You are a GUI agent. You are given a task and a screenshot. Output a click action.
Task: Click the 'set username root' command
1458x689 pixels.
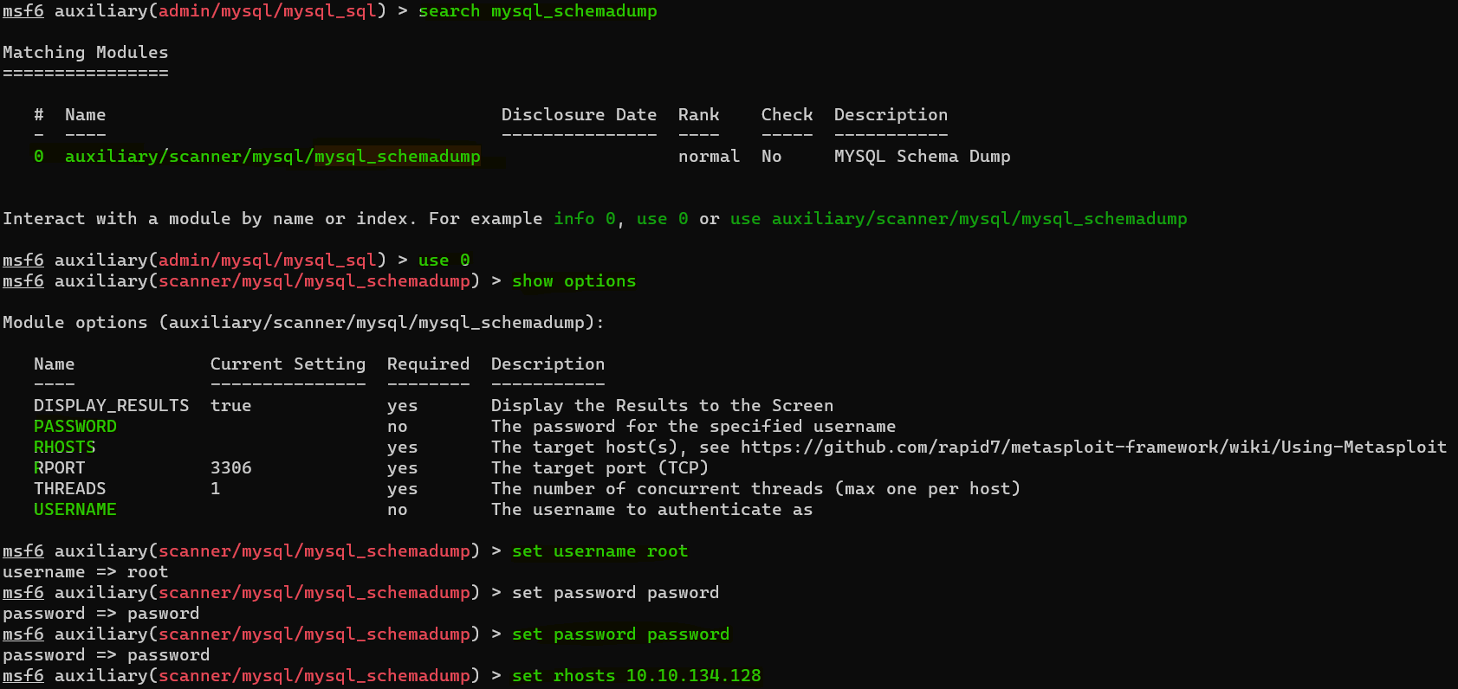pyautogui.click(x=599, y=551)
